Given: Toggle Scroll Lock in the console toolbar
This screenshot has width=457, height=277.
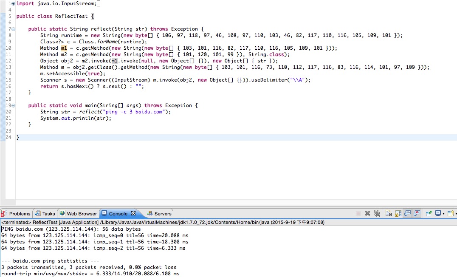Looking at the screenshot, I should click(x=398, y=213).
